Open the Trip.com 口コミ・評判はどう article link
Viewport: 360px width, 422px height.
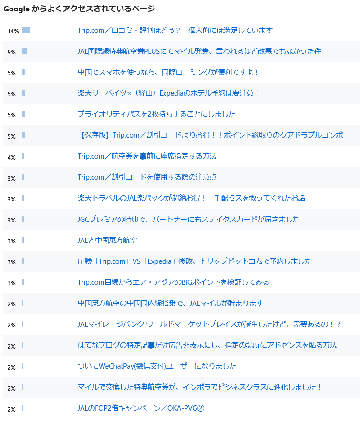[175, 30]
